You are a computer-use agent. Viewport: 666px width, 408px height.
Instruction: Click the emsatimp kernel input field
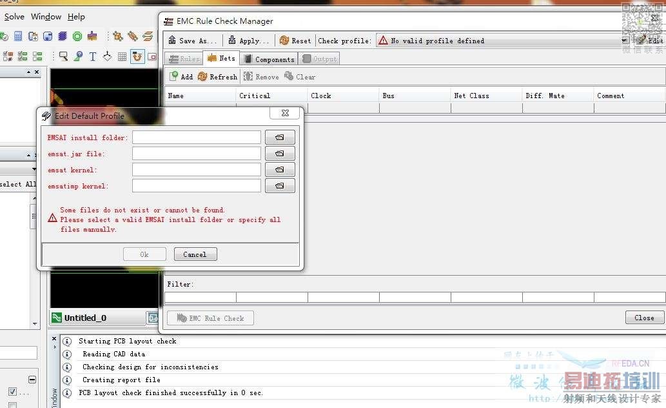pyautogui.click(x=196, y=185)
